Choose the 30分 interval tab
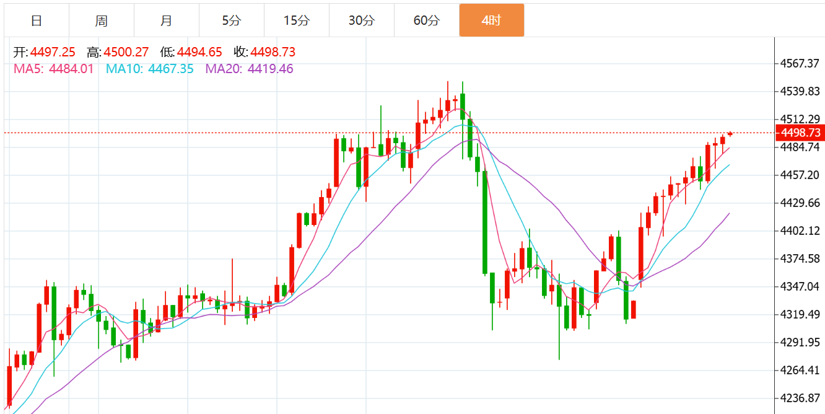The image size is (825, 414). [362, 20]
